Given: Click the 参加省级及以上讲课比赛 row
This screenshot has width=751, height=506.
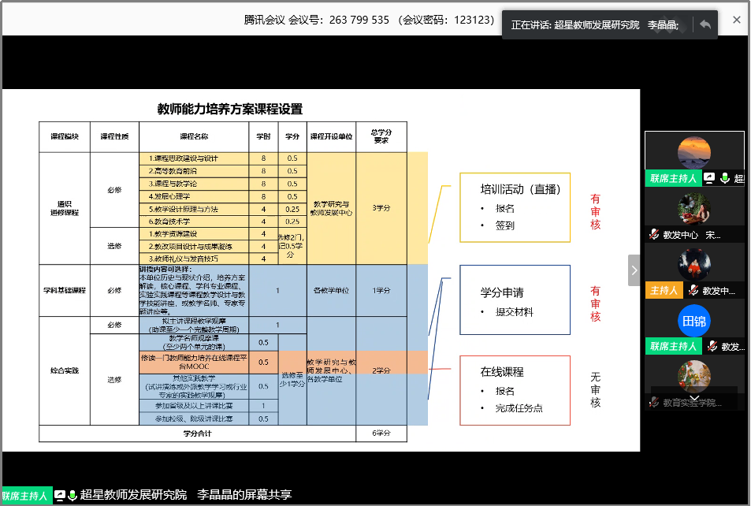Looking at the screenshot, I should (x=194, y=406).
